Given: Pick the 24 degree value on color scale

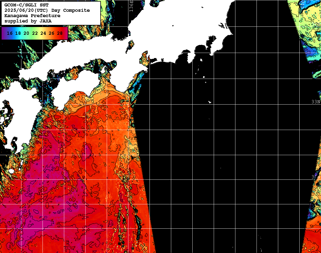Looking at the screenshot, I should (43, 33).
